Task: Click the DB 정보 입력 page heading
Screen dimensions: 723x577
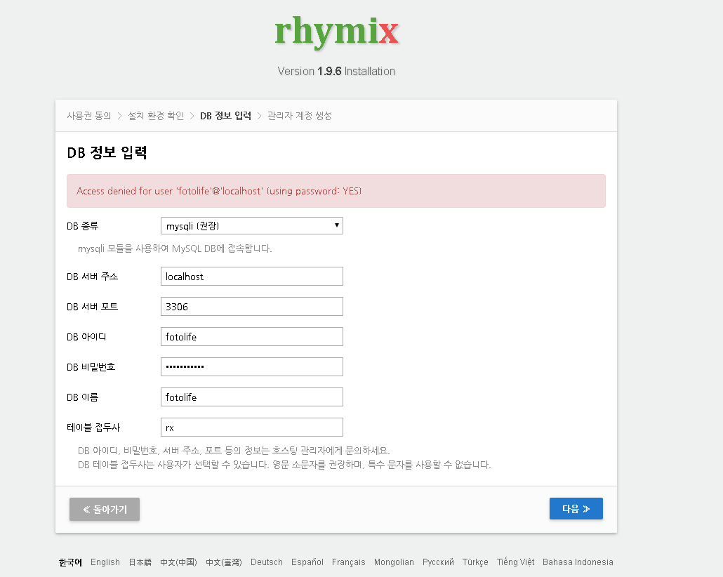Action: 107,152
